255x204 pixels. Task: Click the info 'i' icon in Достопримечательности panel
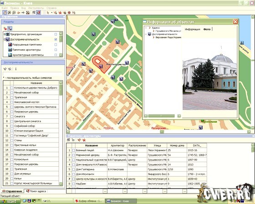(16, 69)
